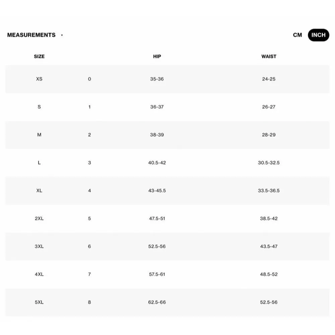This screenshot has height=335, width=335.
Task: Click waist measurement 24-25
Action: 269,79
